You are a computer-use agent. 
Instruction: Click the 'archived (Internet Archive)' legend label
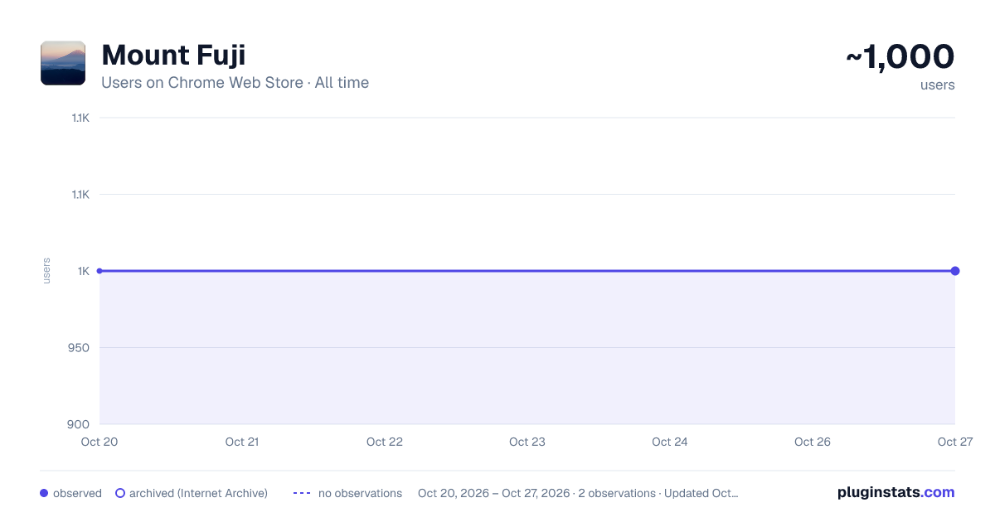tap(198, 493)
